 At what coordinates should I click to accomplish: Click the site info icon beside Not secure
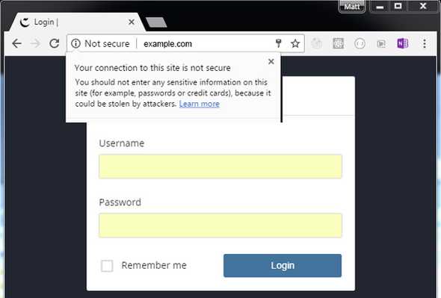point(75,43)
